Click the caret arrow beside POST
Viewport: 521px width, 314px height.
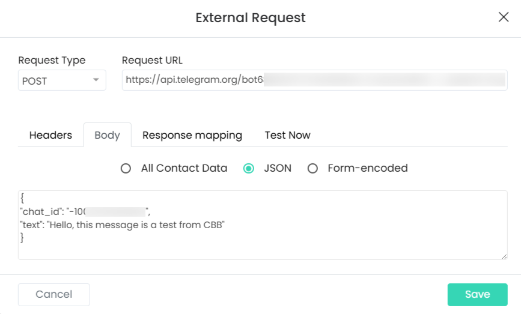[96, 80]
